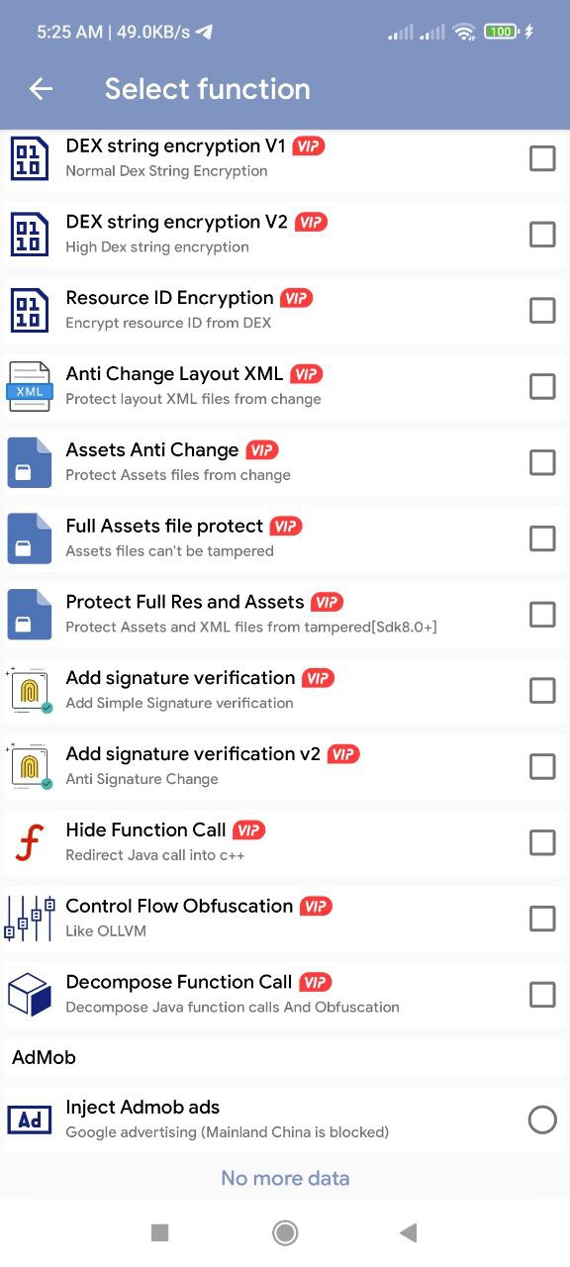Open the Protect Full Res and Assets item

click(x=285, y=615)
